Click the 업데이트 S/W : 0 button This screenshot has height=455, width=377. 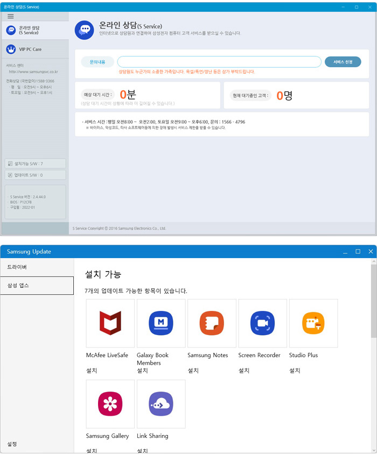pyautogui.click(x=35, y=175)
